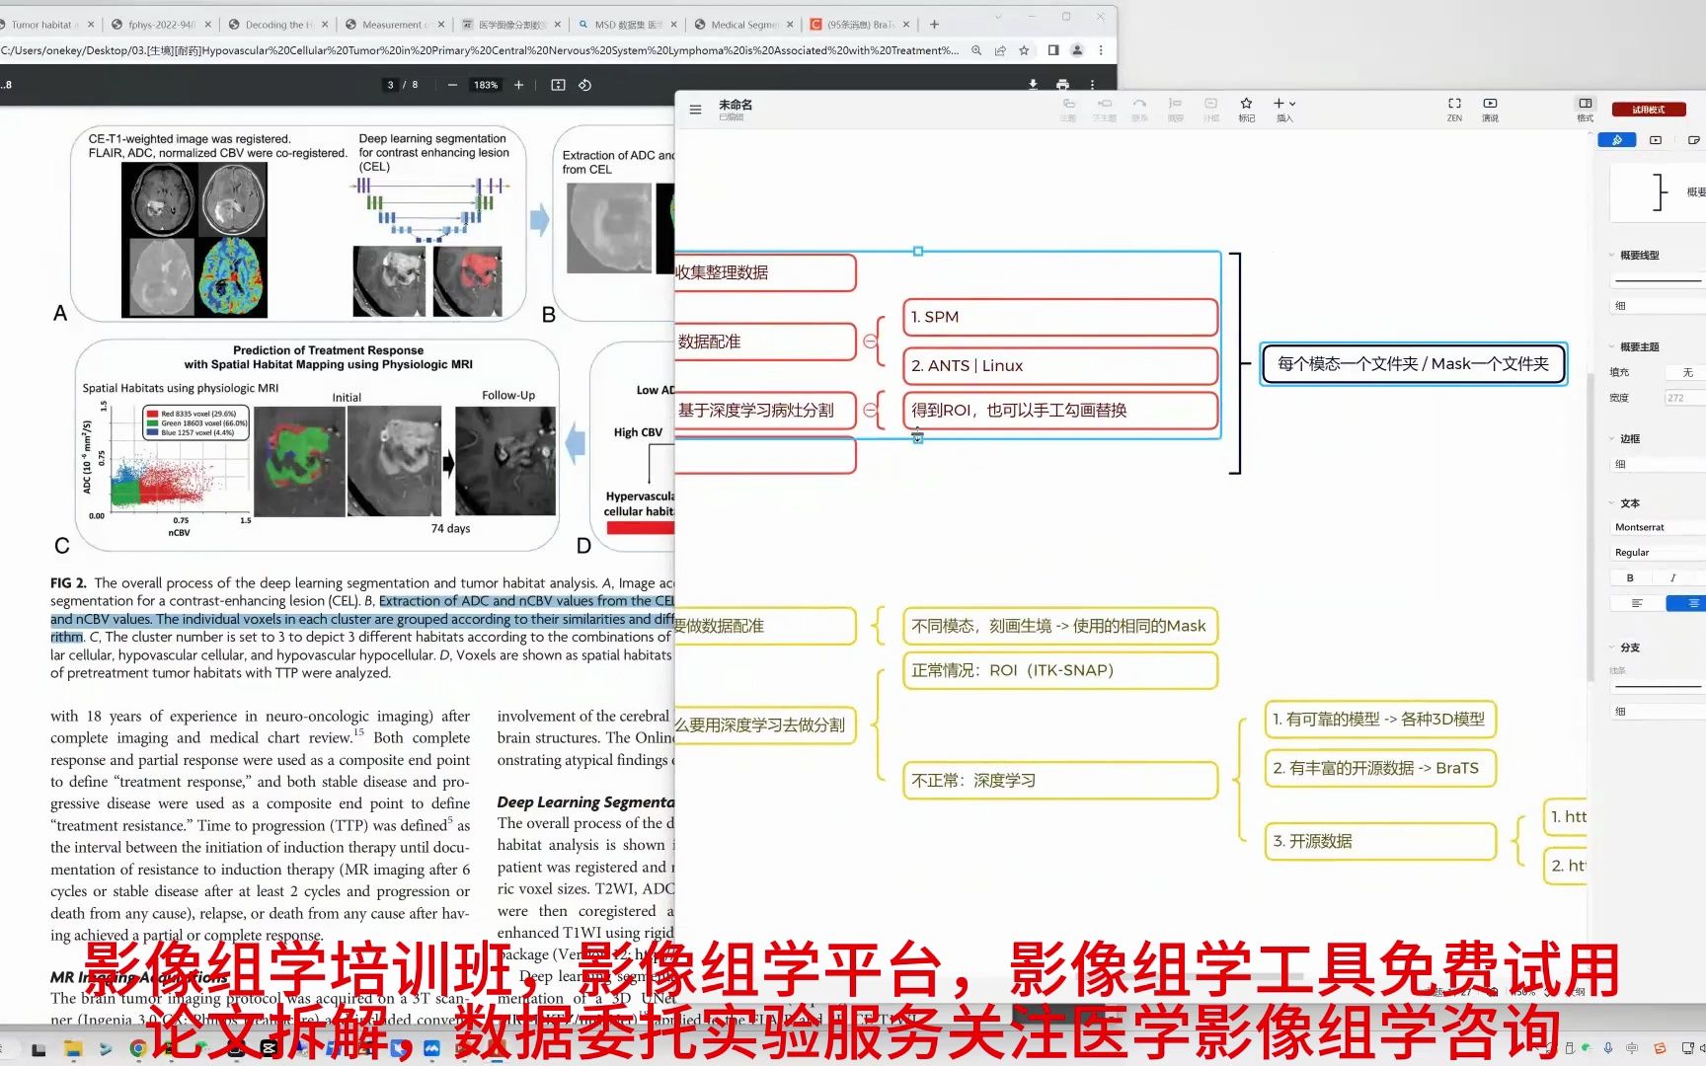Click the PDF fit-to-page icon

(x=558, y=85)
